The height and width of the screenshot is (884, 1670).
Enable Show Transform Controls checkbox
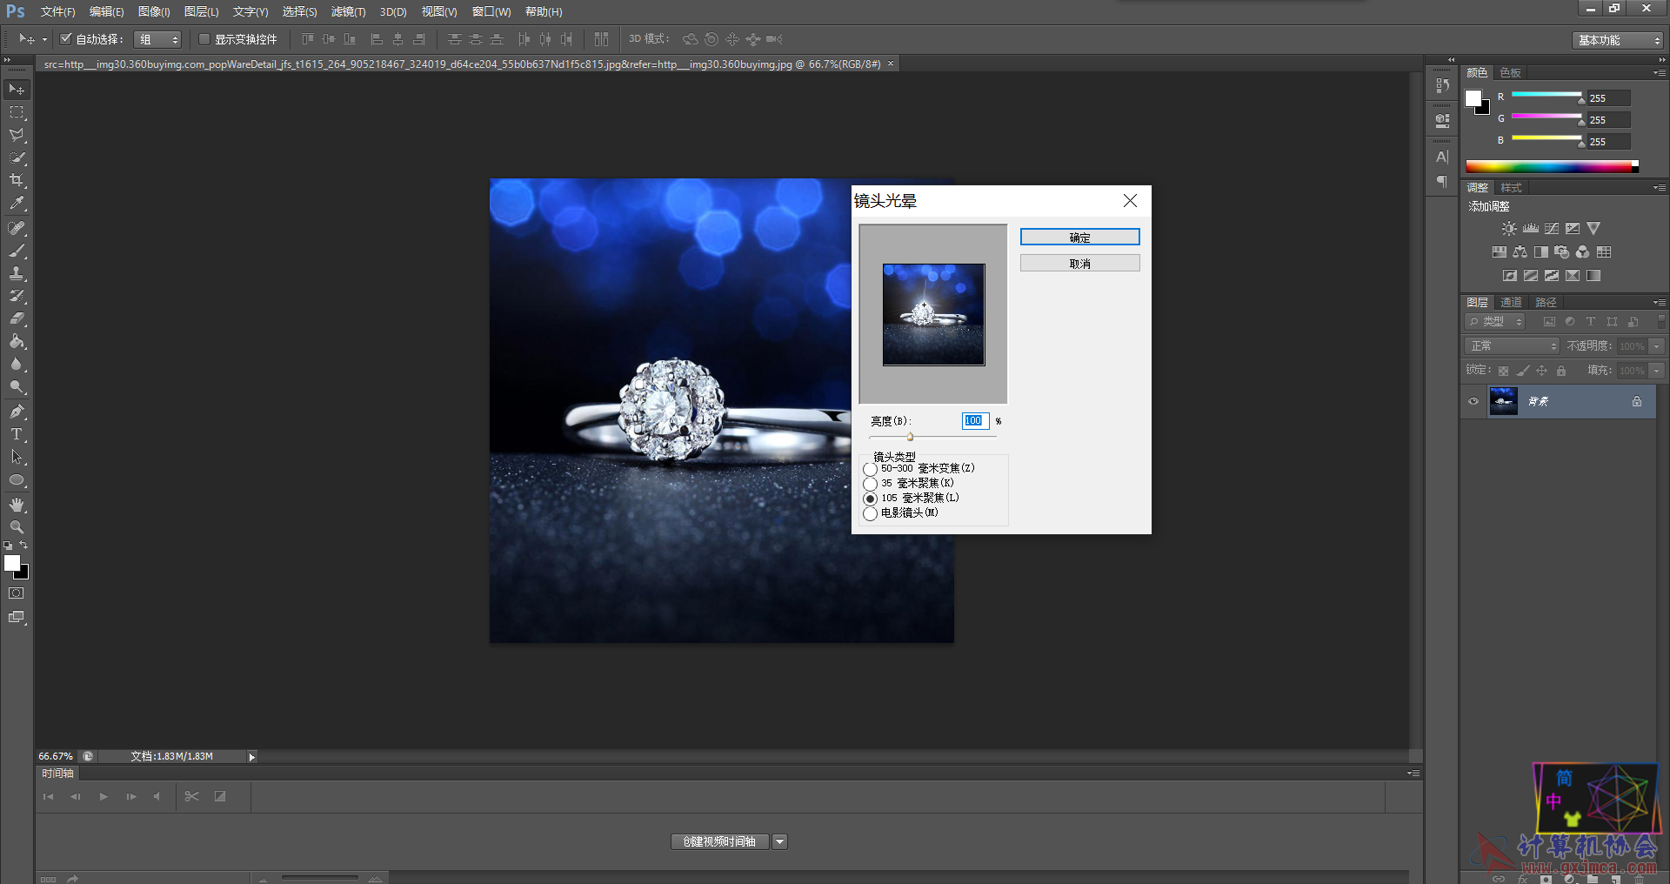[204, 39]
